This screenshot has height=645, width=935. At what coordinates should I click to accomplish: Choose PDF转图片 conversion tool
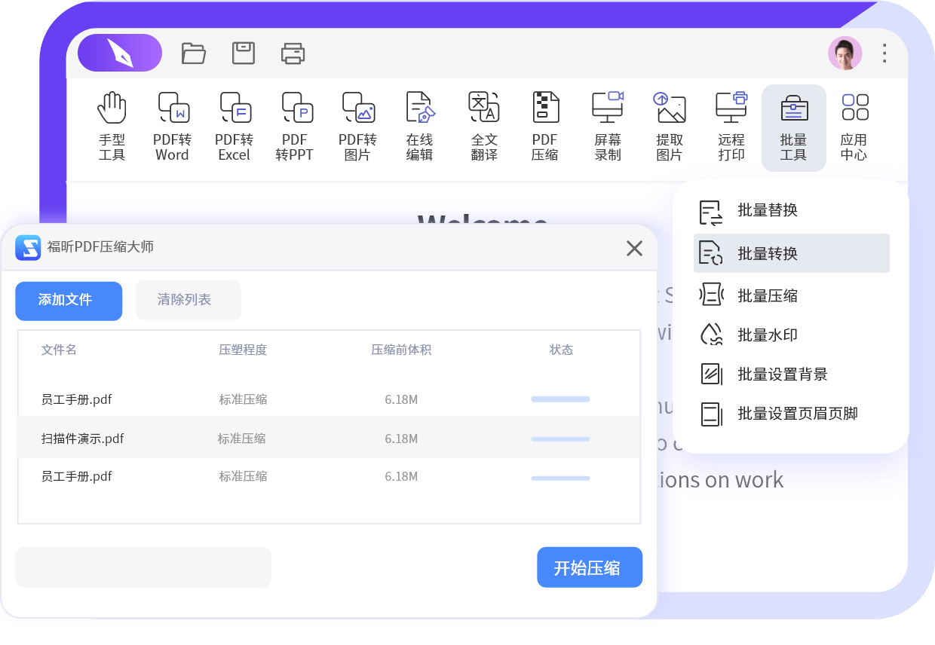pos(357,127)
